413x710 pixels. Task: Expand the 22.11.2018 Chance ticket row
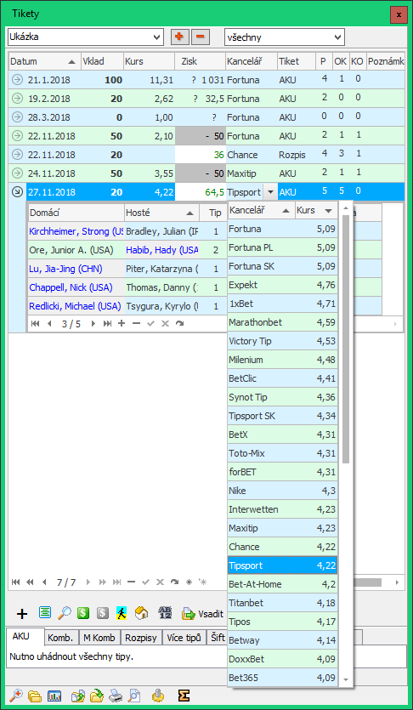click(x=17, y=155)
